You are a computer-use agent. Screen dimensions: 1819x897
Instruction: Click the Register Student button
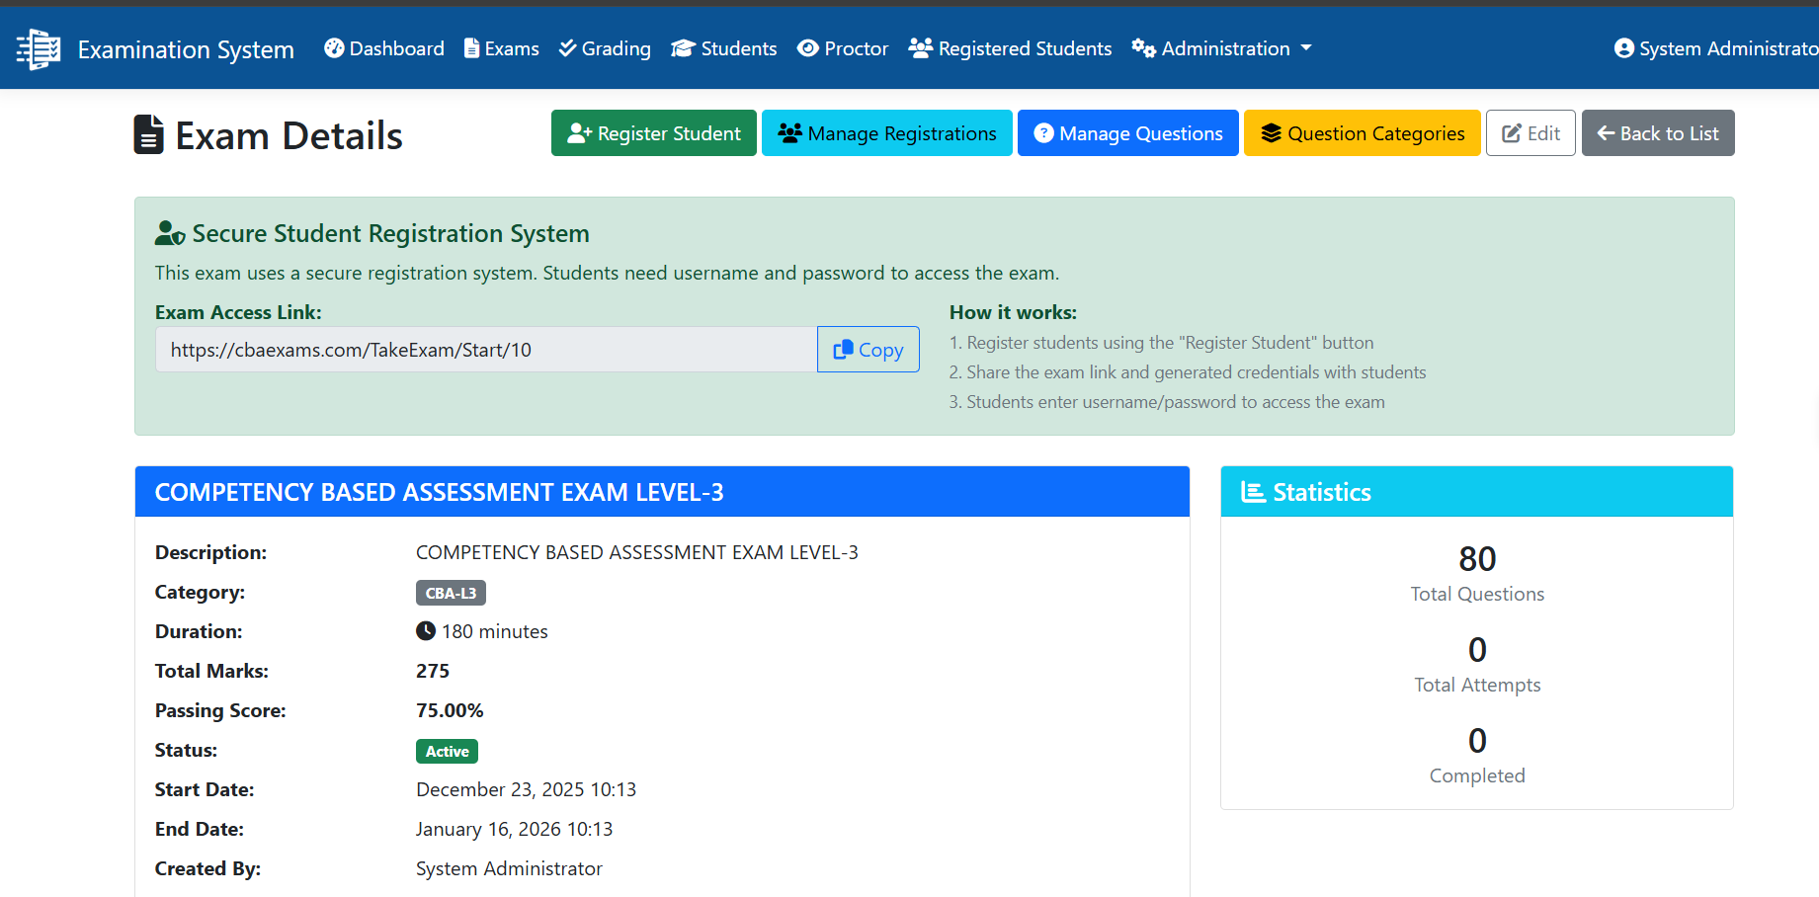[x=654, y=133]
